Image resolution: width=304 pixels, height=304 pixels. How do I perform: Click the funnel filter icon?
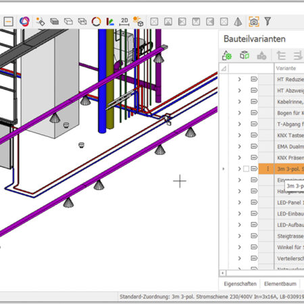268,22
